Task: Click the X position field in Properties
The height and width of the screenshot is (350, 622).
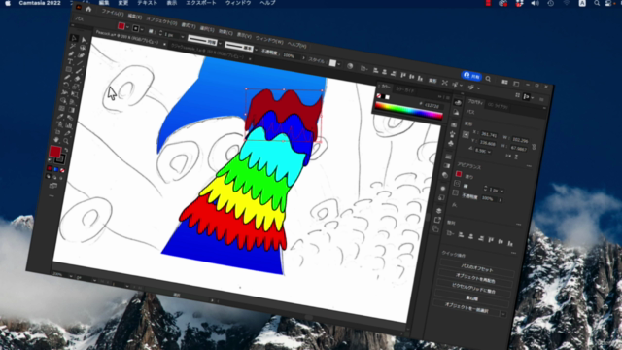Action: pyautogui.click(x=488, y=135)
